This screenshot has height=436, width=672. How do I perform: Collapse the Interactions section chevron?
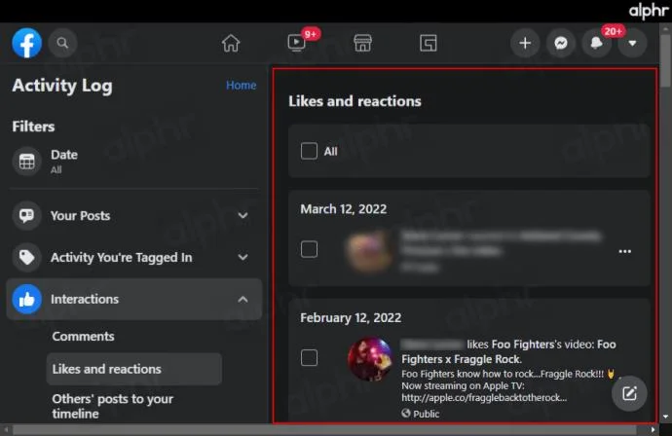coord(243,299)
